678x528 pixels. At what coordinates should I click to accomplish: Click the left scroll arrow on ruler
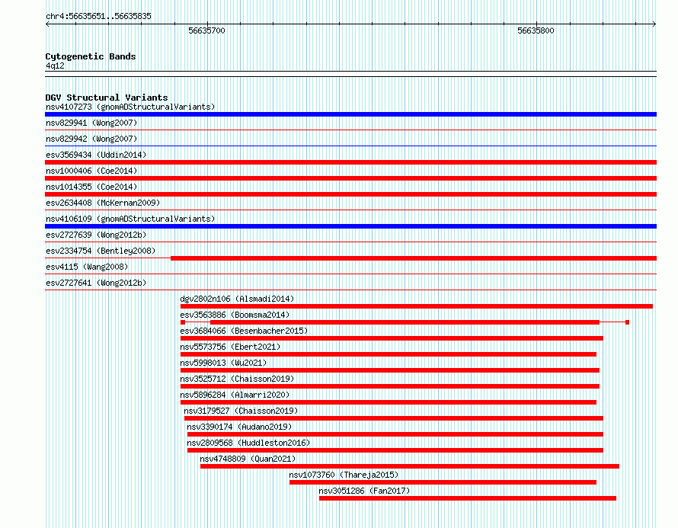(x=47, y=24)
